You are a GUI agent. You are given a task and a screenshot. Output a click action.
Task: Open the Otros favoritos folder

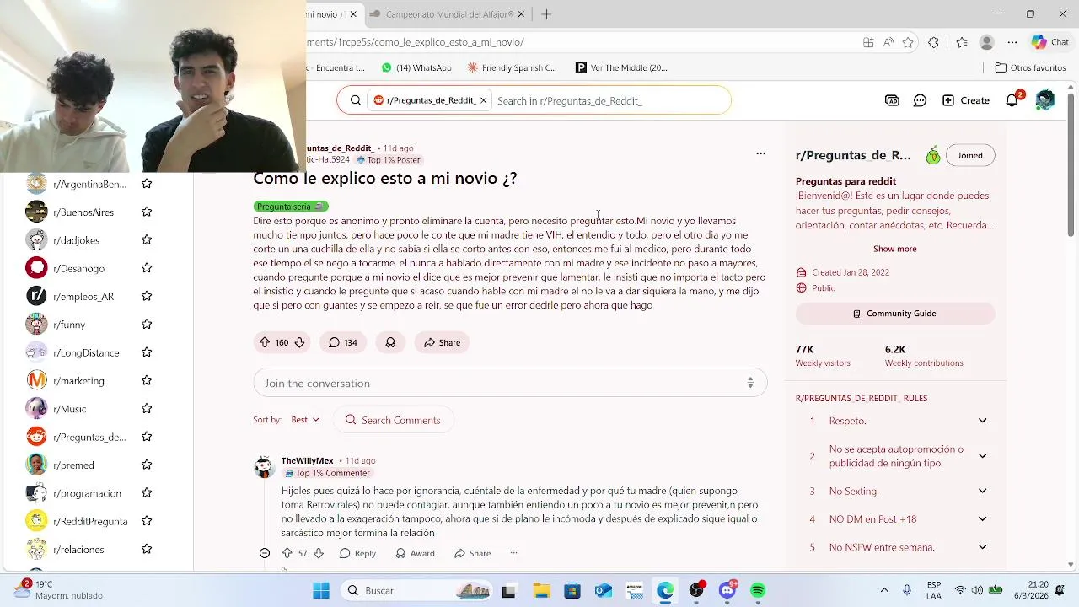[x=1030, y=67]
